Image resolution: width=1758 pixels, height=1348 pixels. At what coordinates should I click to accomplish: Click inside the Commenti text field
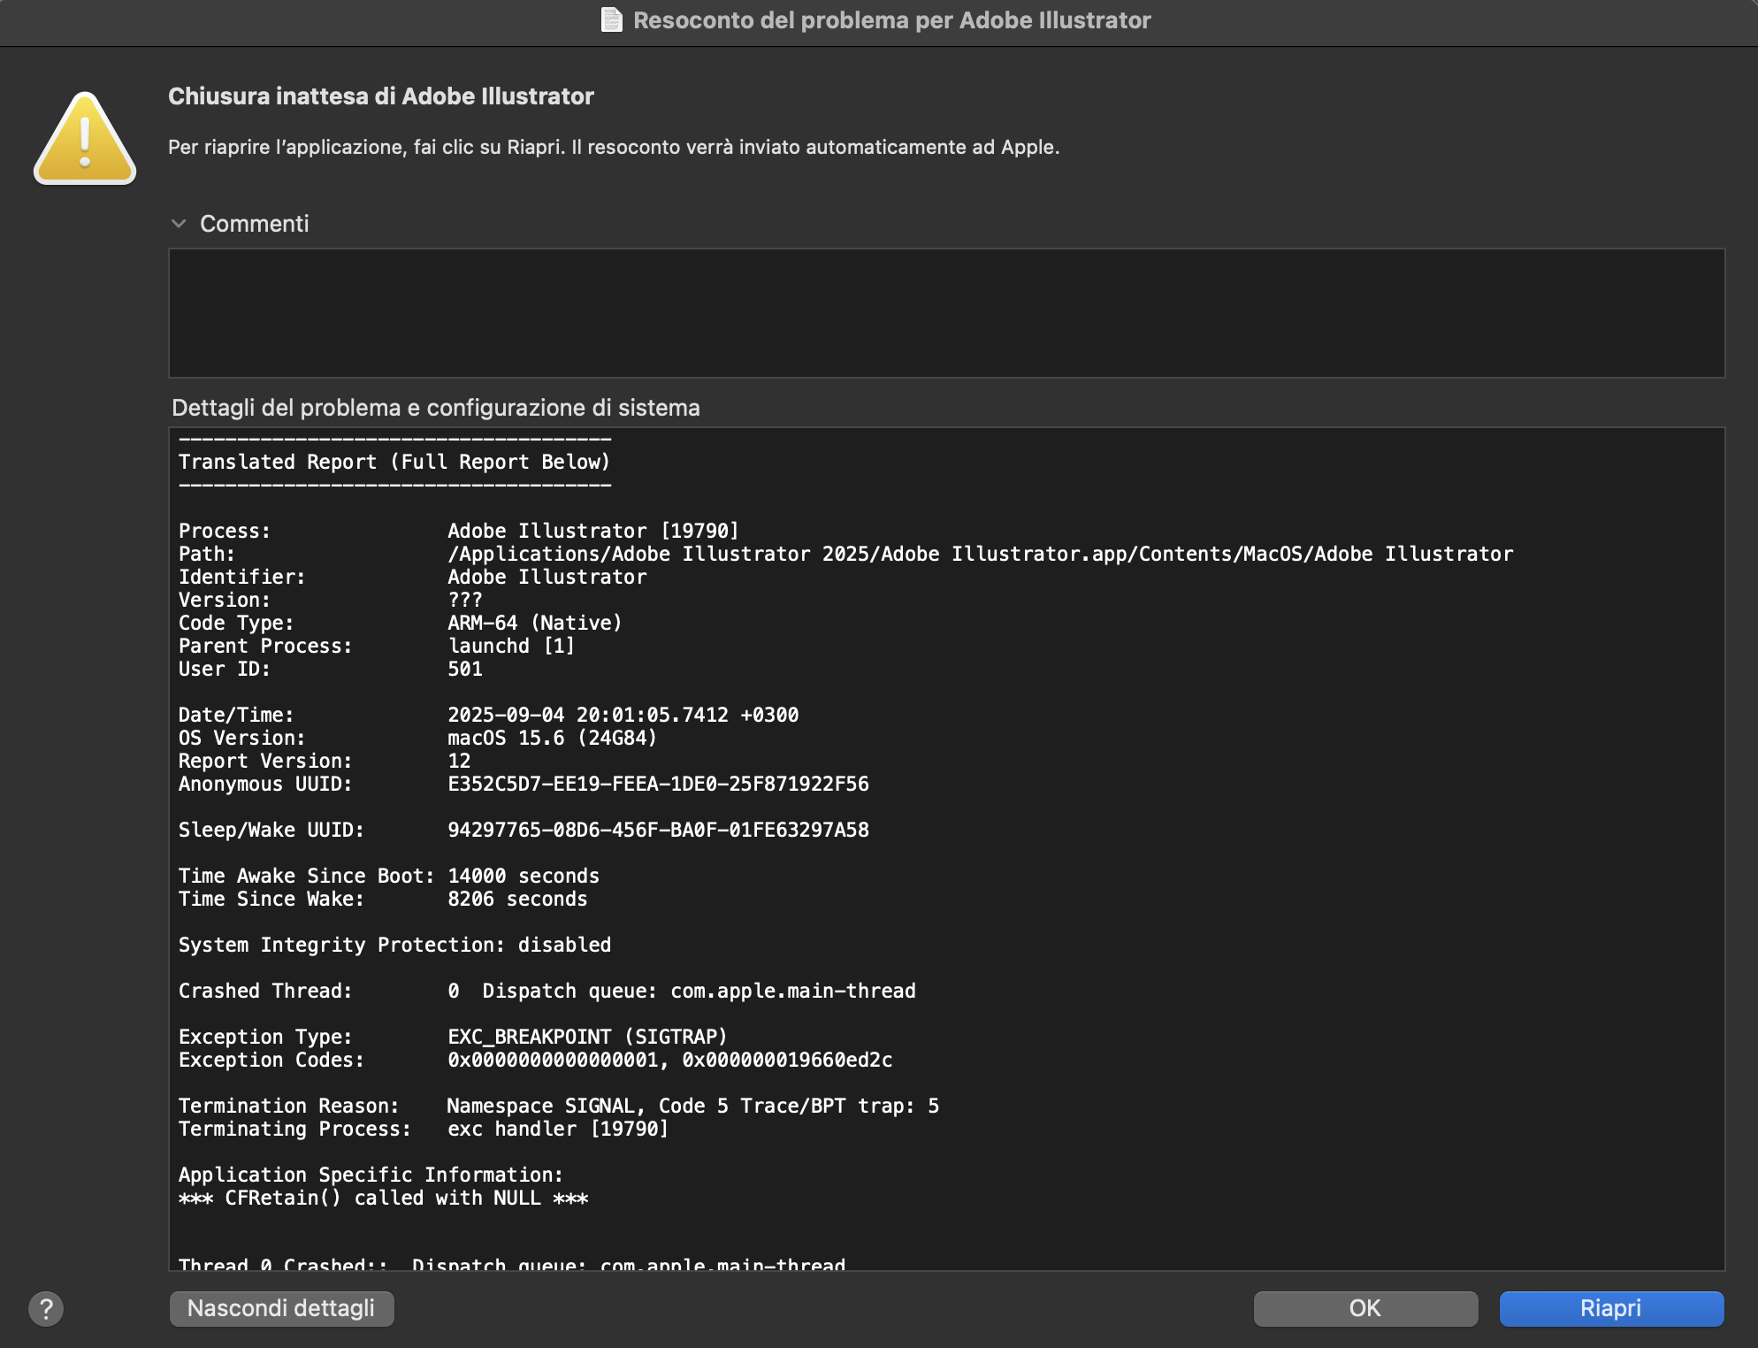pos(946,313)
